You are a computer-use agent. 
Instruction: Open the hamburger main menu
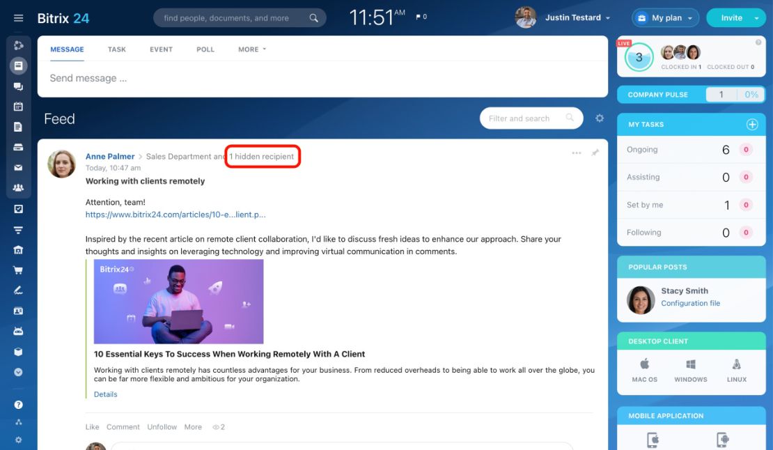tap(18, 18)
